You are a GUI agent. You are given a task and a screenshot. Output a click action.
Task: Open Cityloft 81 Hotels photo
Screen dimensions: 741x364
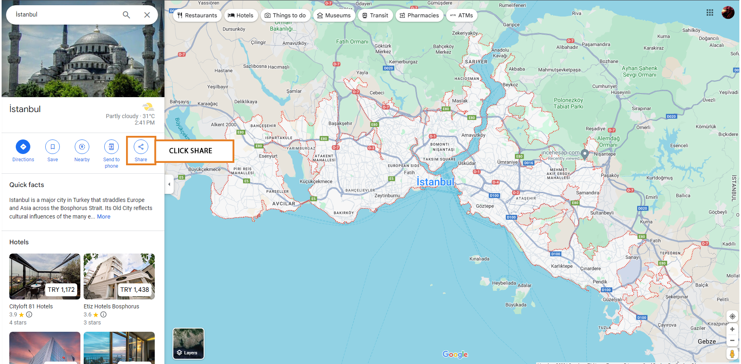coord(45,276)
